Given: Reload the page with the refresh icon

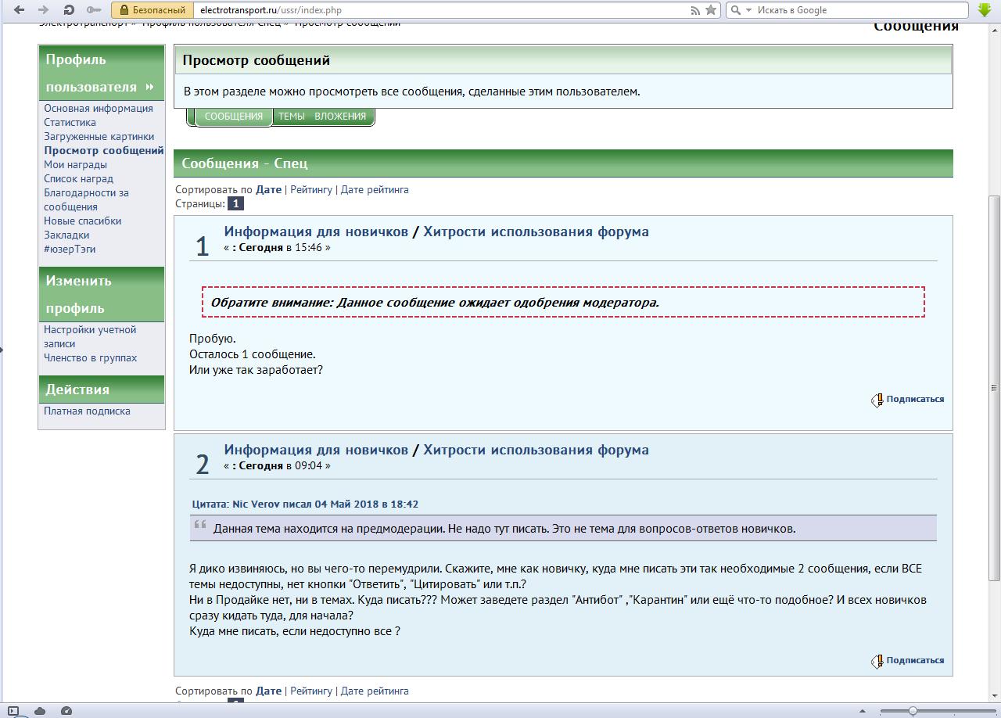Looking at the screenshot, I should [69, 10].
